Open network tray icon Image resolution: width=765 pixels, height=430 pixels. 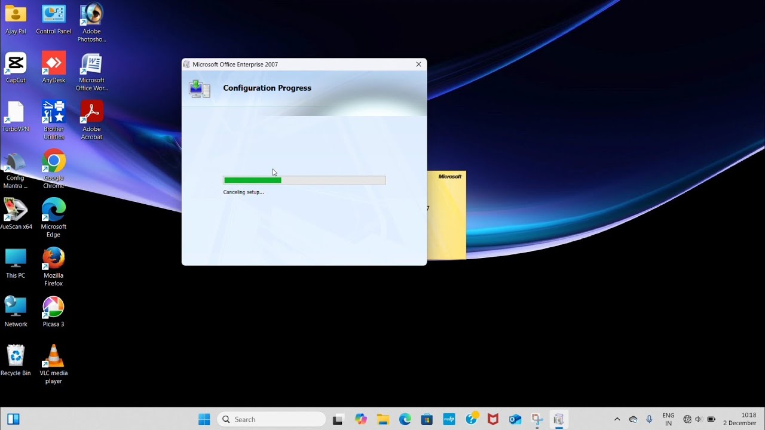[687, 419]
